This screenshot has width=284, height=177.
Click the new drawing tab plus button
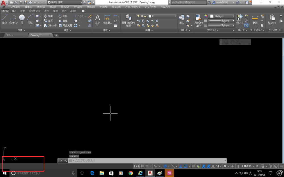pyautogui.click(x=56, y=35)
